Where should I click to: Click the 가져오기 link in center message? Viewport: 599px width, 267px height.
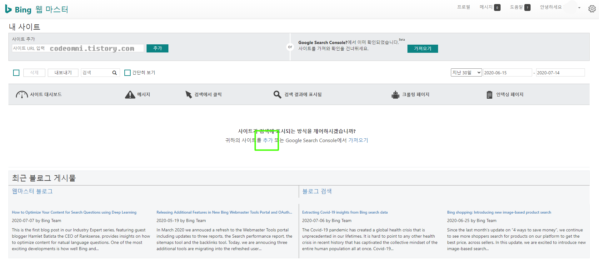click(358, 140)
